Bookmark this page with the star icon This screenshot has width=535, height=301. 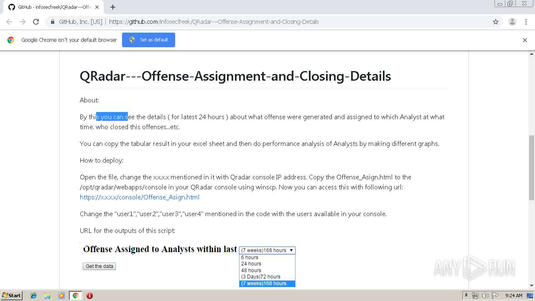[496, 22]
